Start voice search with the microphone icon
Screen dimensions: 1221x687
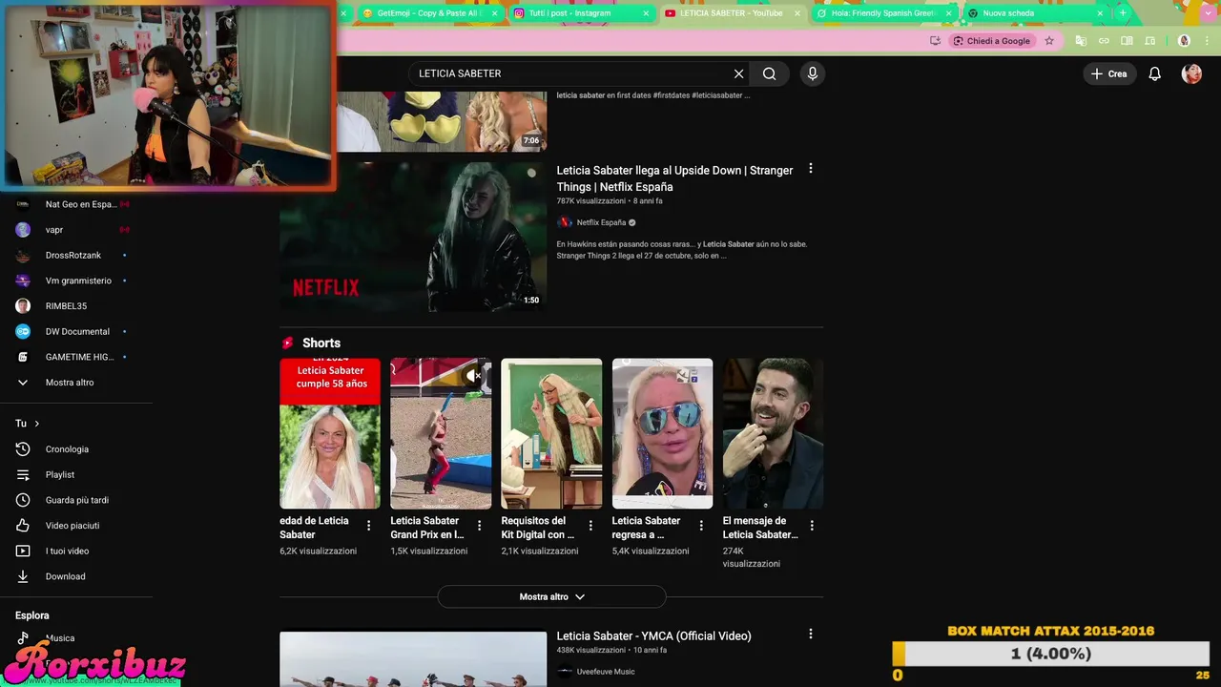point(812,73)
